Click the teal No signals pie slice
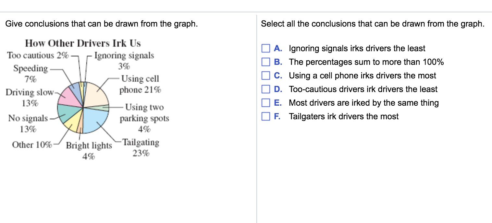 click(x=68, y=112)
